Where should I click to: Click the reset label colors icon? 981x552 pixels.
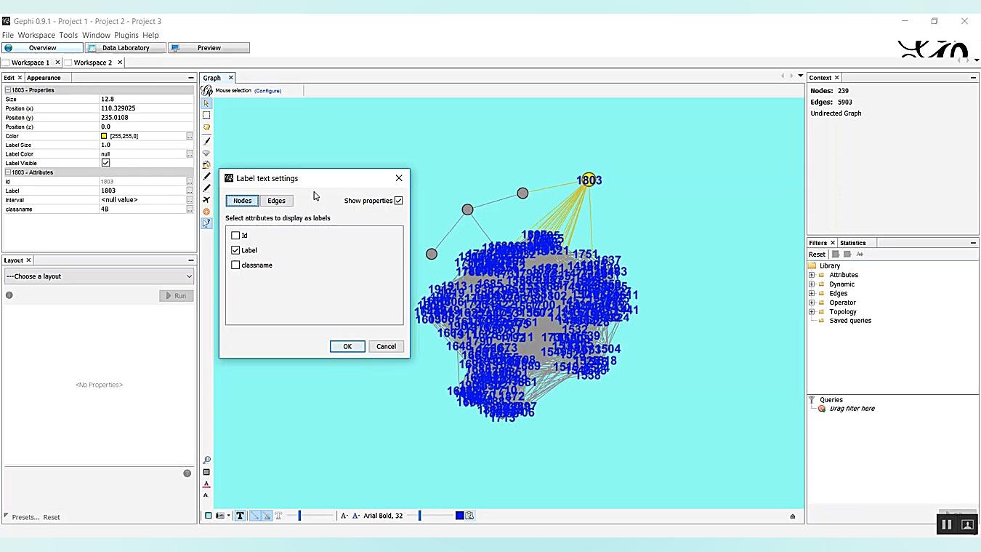[x=206, y=484]
